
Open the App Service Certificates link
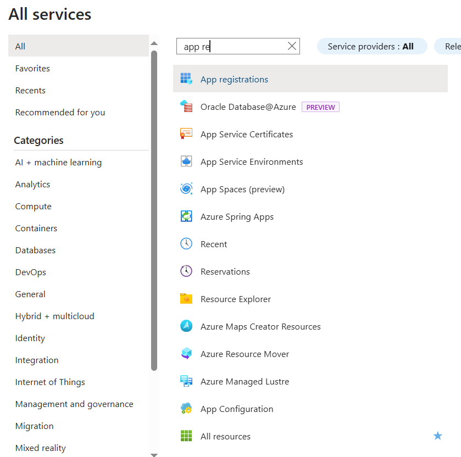[x=247, y=135]
